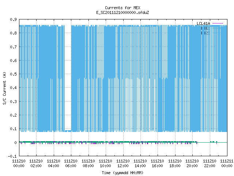Click the "S/C Current (A)" y-axis label
The height and width of the screenshot is (176, 234).
point(5,88)
